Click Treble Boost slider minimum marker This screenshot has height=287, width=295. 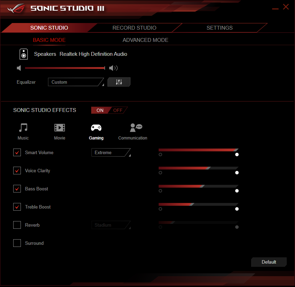click(160, 209)
